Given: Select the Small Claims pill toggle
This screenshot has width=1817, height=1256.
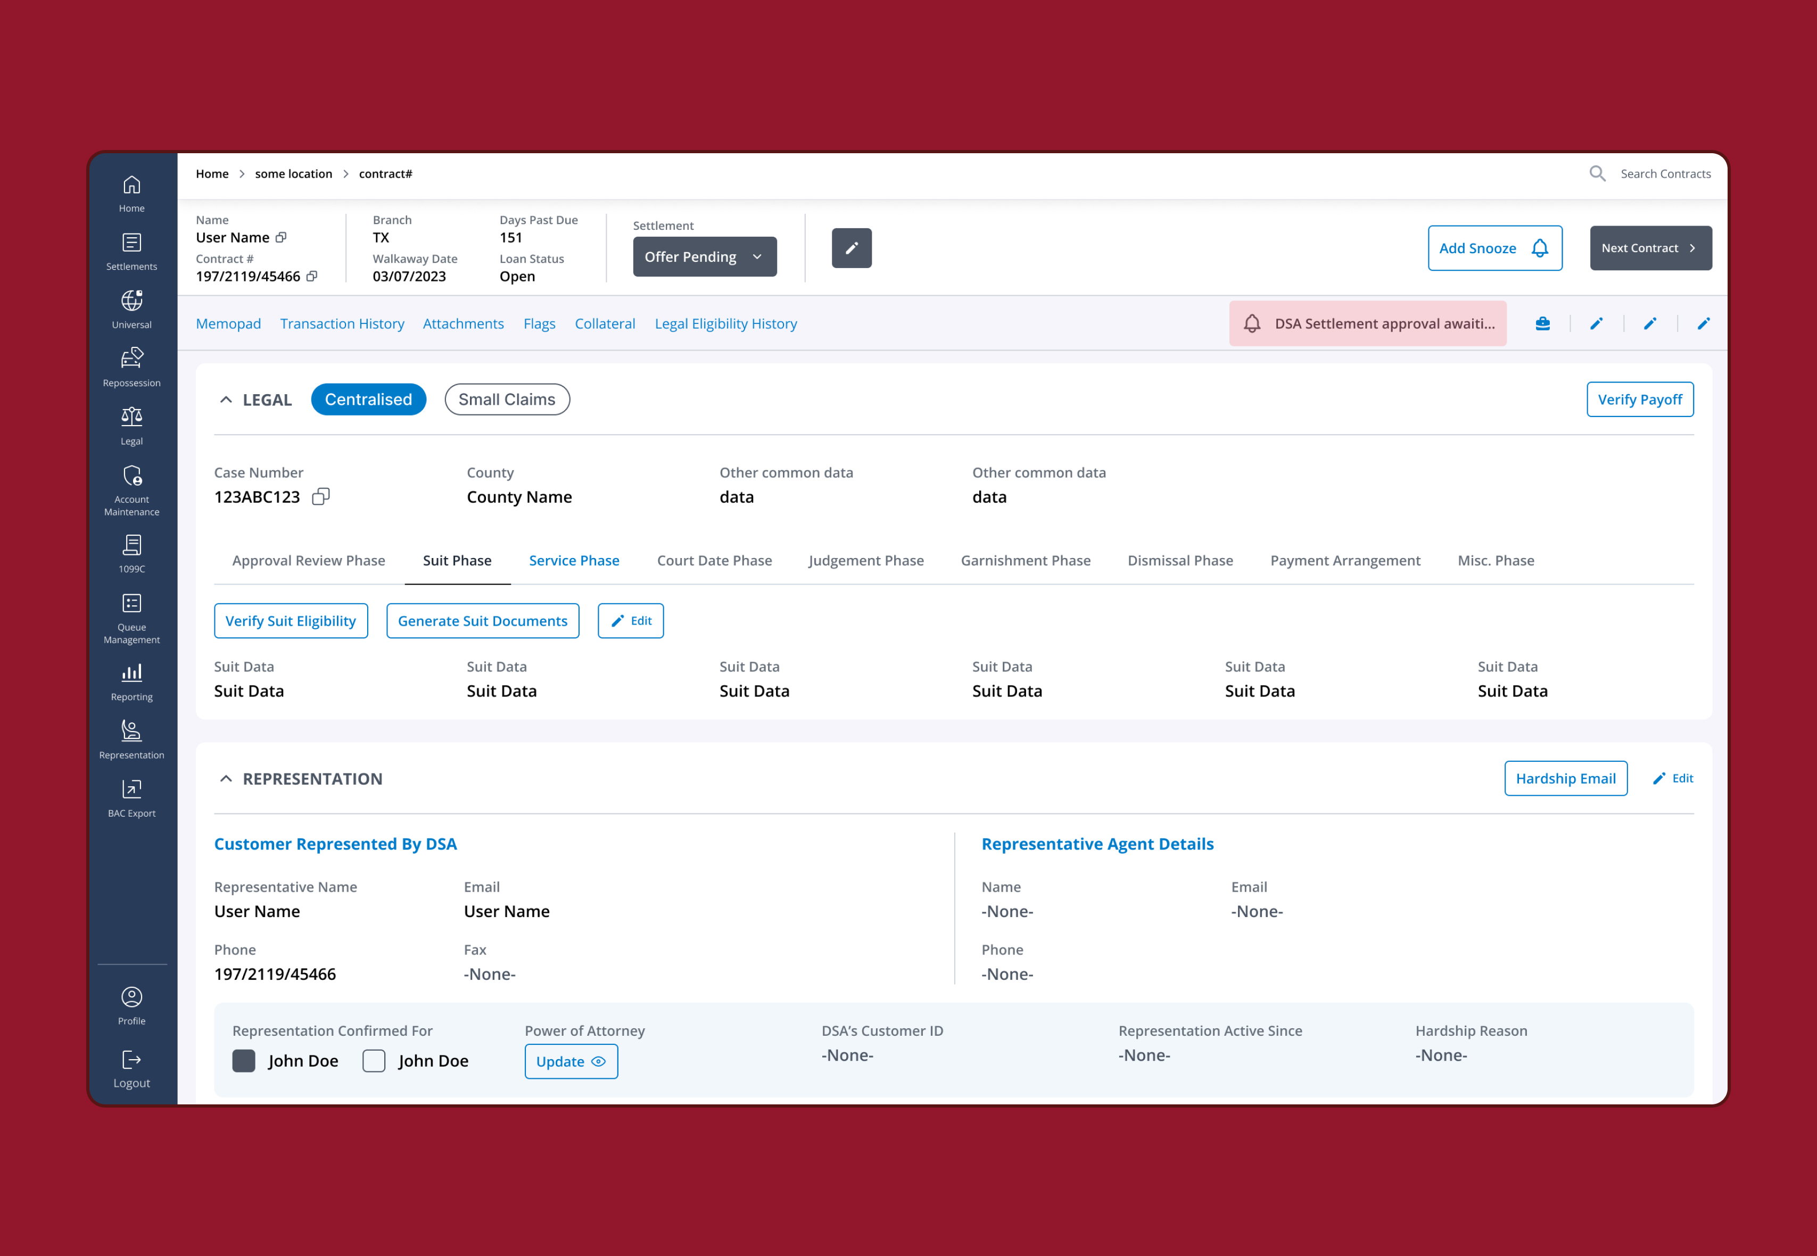Looking at the screenshot, I should (x=507, y=400).
